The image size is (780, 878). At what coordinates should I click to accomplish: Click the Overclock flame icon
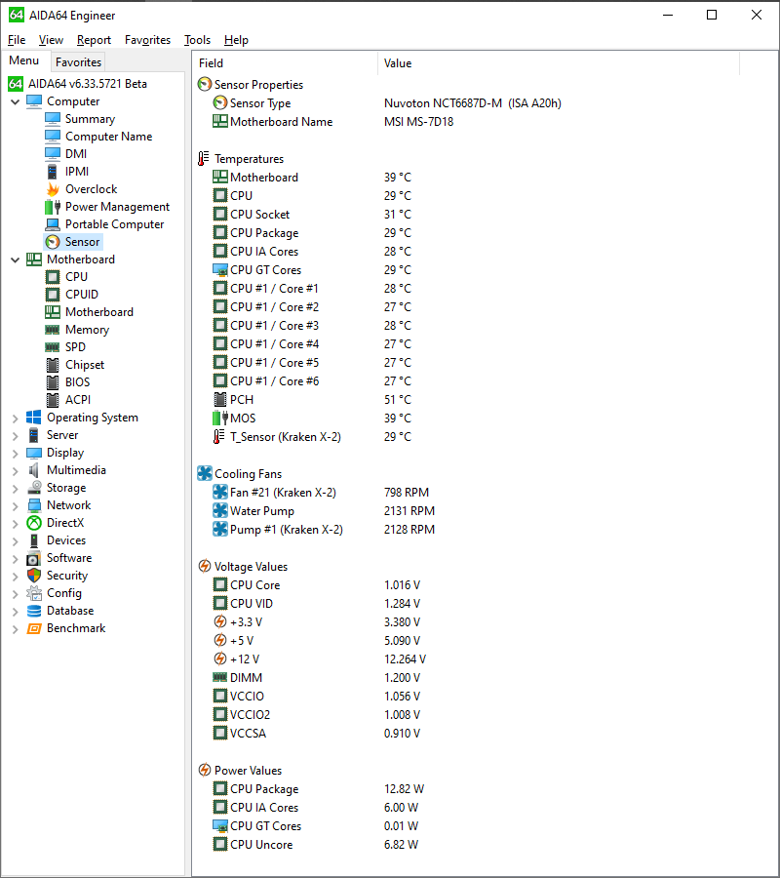coord(53,189)
